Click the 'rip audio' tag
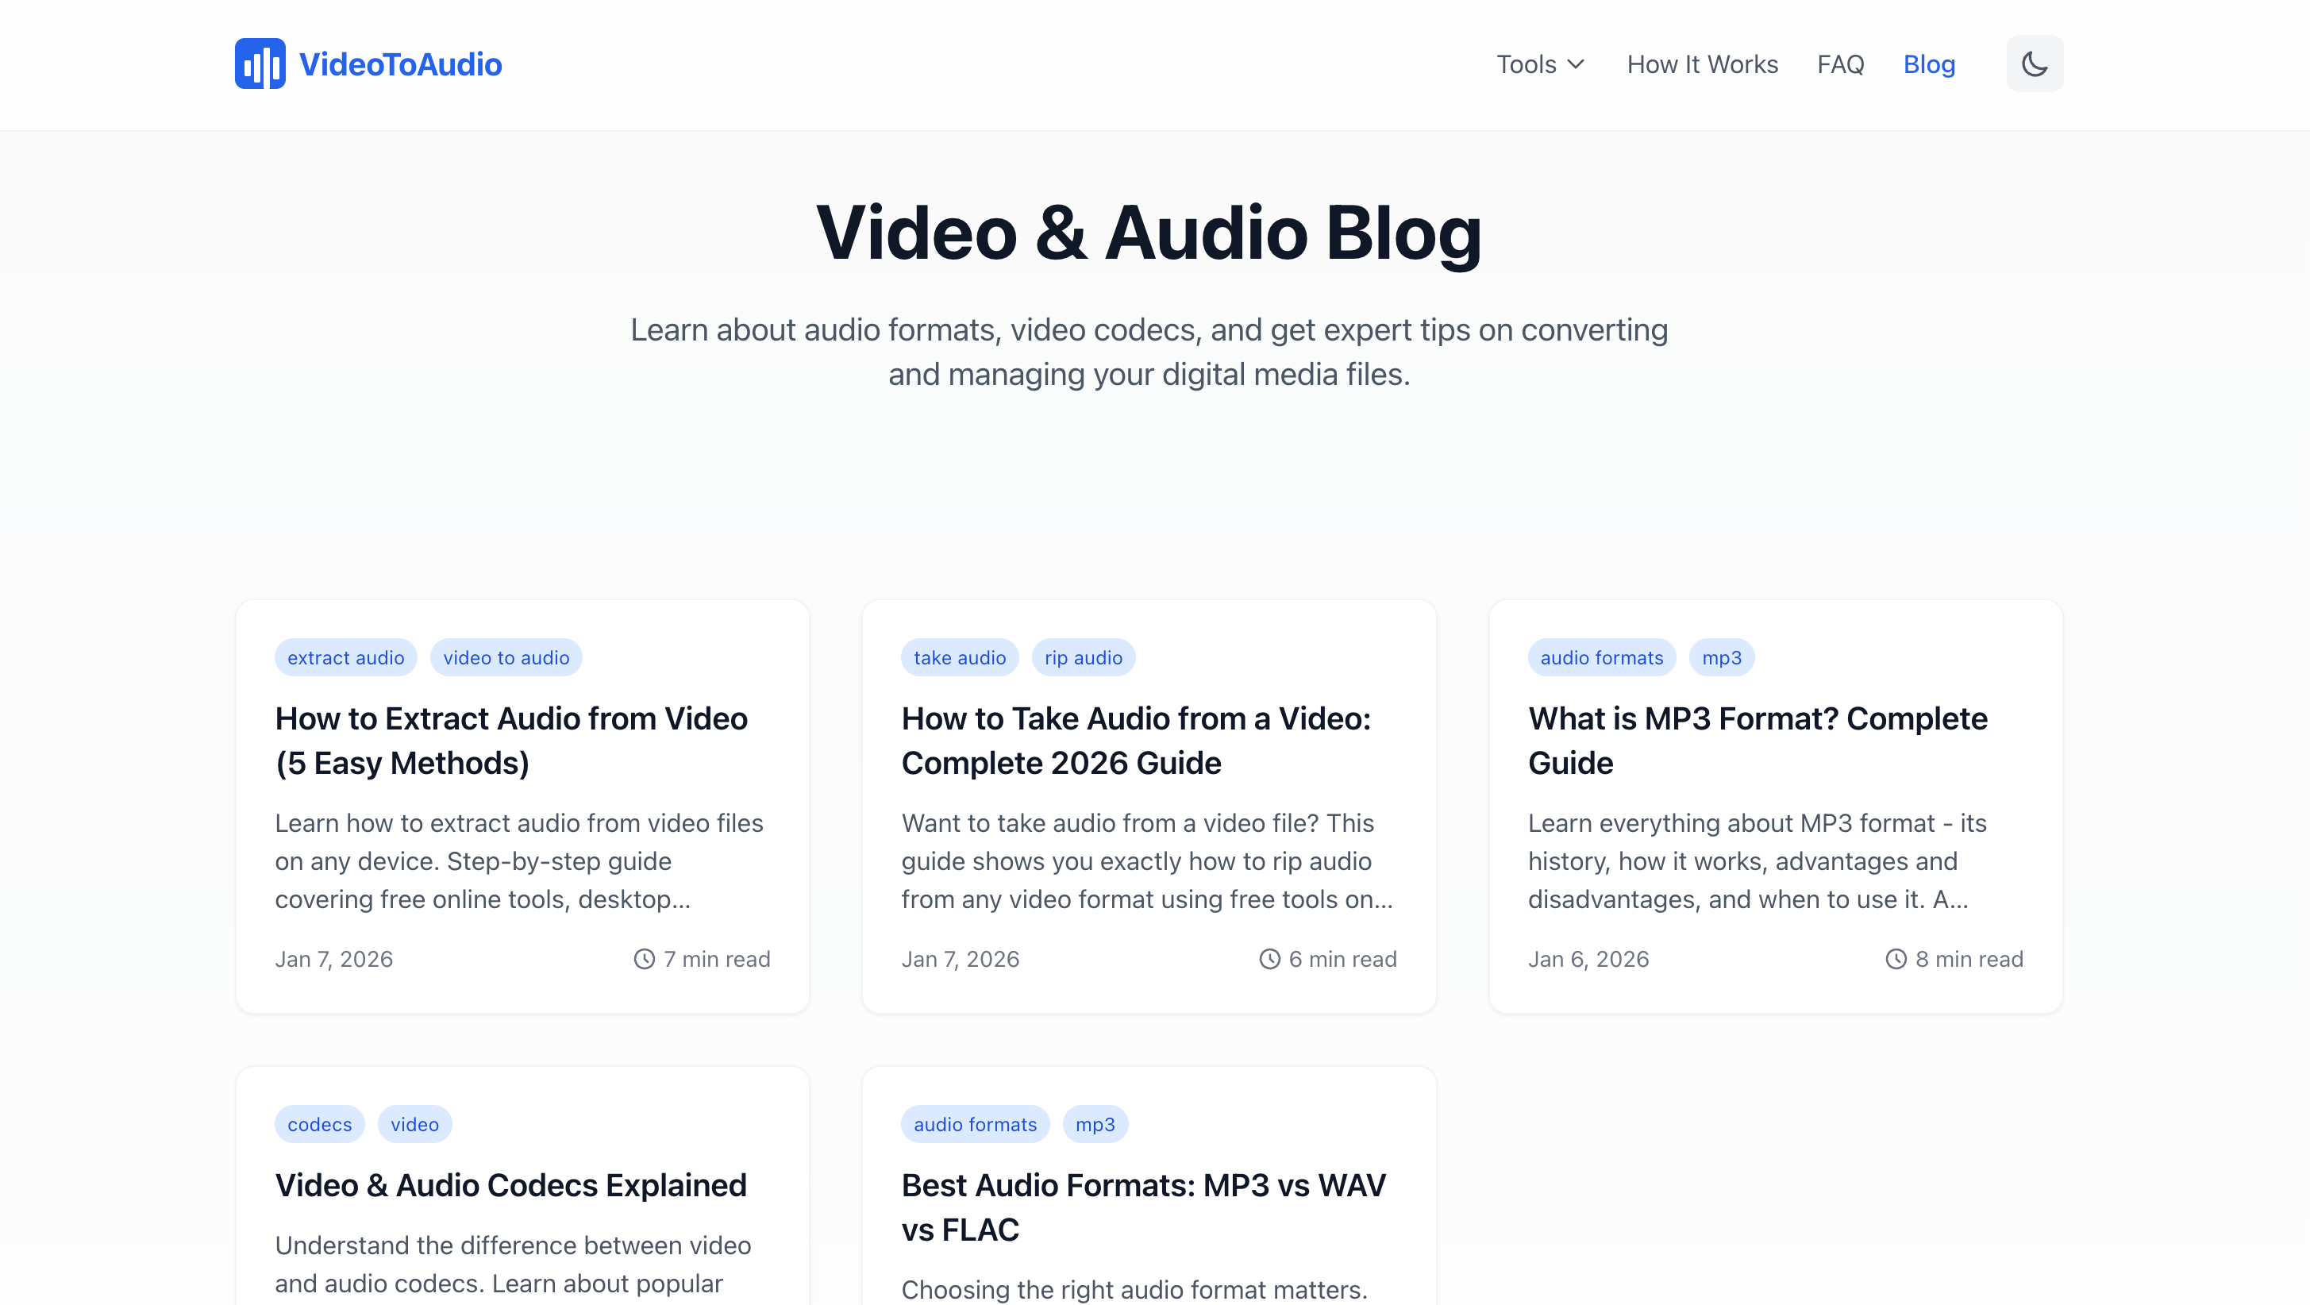This screenshot has width=2310, height=1305. click(x=1084, y=656)
